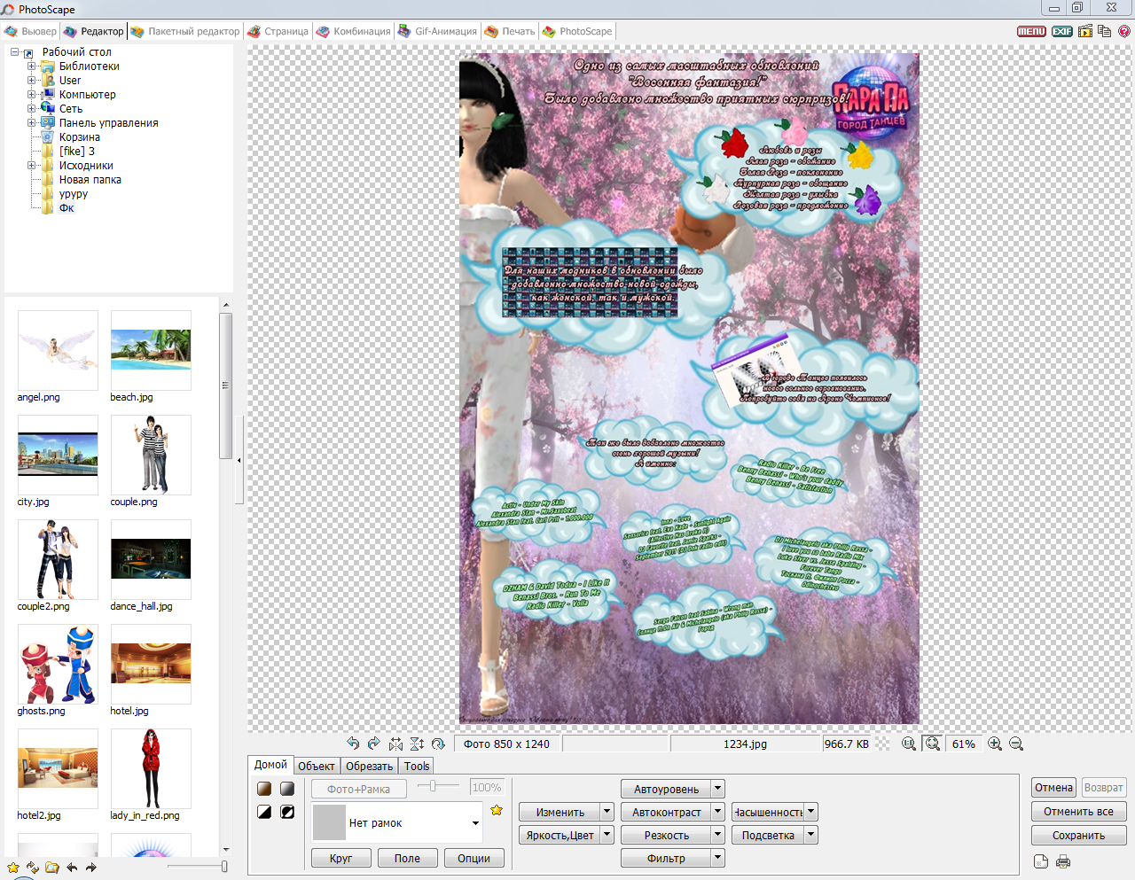Viewport: 1135px width, 880px height.
Task: Click the favorite frame star icon
Action: click(x=497, y=810)
